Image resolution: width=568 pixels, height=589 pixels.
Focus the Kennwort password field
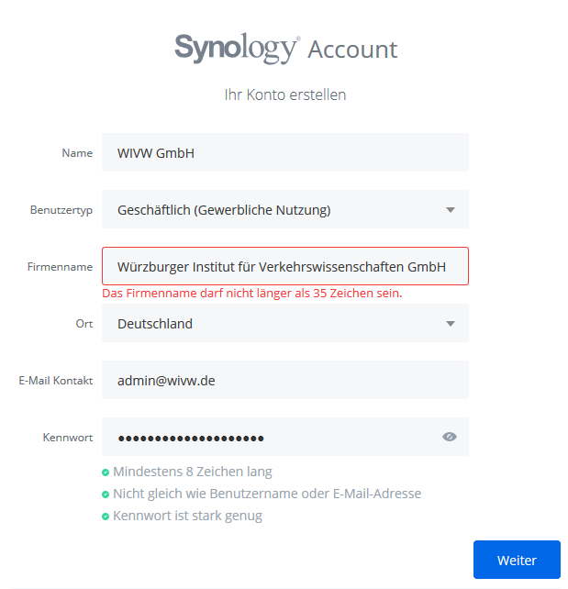pyautogui.click(x=266, y=437)
